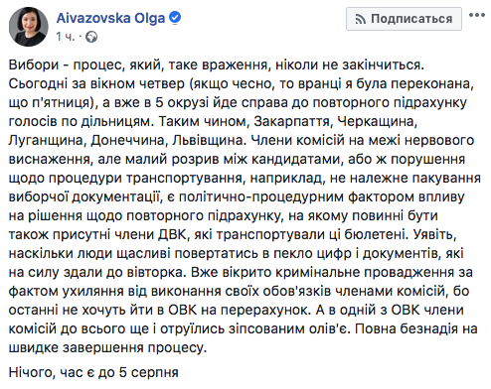Image resolution: width=491 pixels, height=389 pixels.
Task: Click the closing line "Нічого, час є до 5 серпня"
Action: [93, 372]
